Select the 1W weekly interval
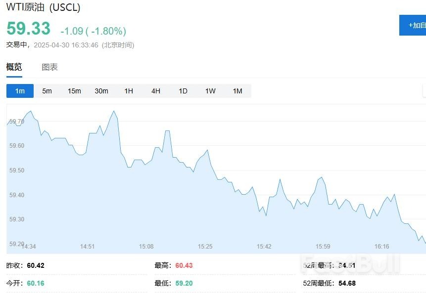Screen dimensions: 426x296 [210, 91]
